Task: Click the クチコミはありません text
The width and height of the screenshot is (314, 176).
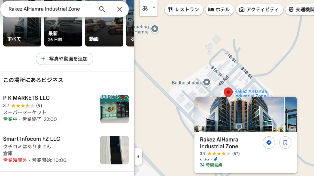Action: 27,147
